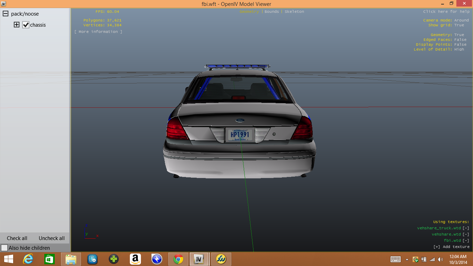
Task: Enable the 'Also hide children' checkbox
Action: click(5, 248)
